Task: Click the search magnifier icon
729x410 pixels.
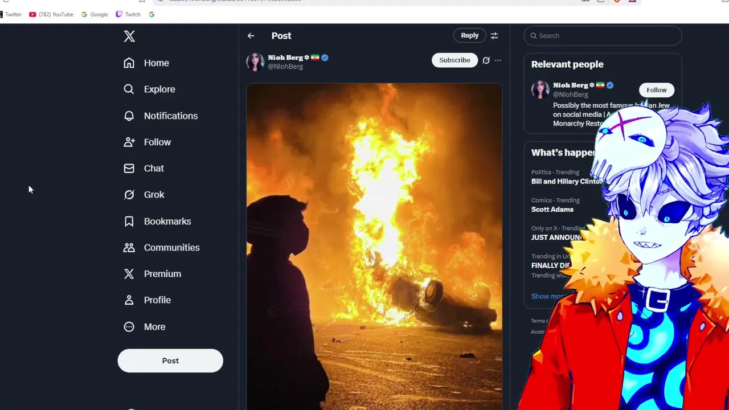Action: coord(534,35)
